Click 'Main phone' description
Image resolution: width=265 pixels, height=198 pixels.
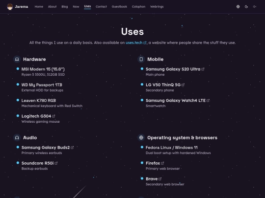click(x=155, y=75)
